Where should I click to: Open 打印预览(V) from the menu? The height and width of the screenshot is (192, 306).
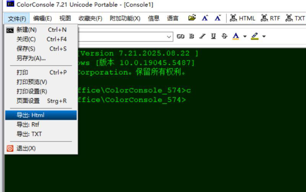tap(41, 82)
